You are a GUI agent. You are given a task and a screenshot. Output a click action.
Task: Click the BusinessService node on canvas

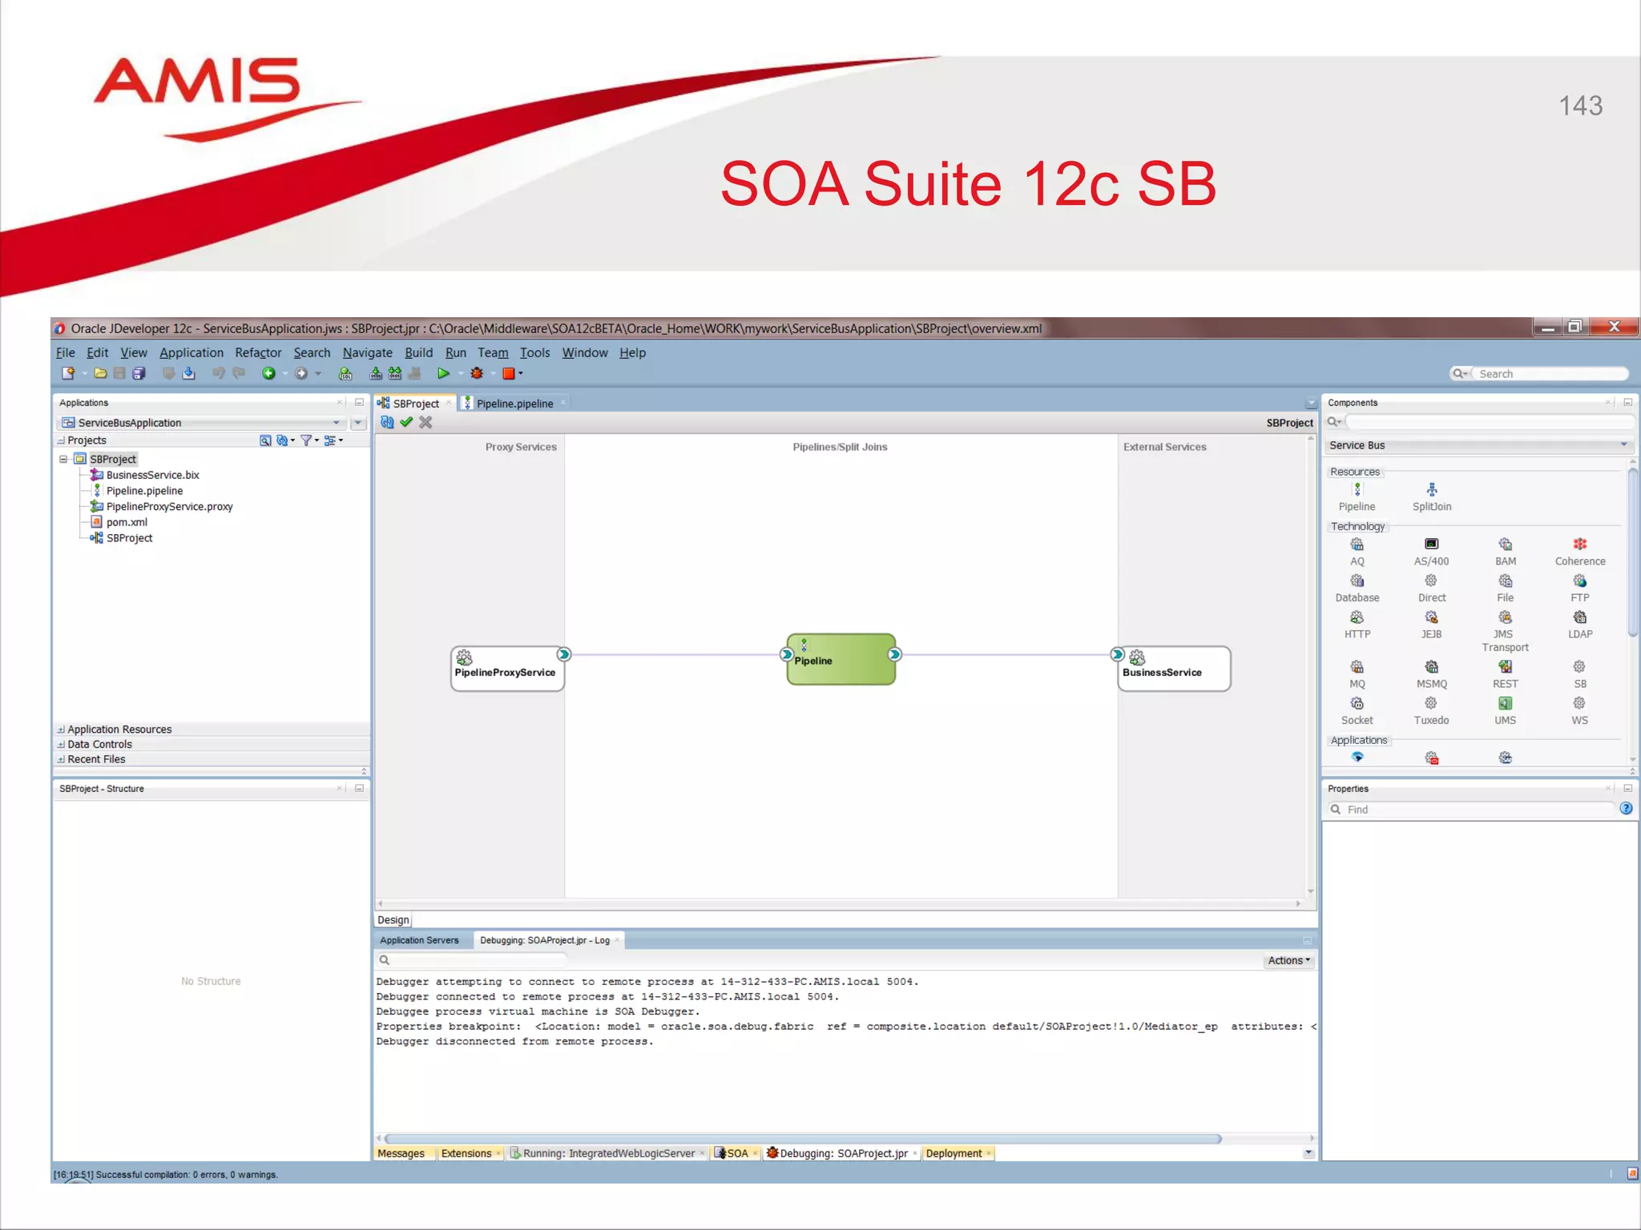coord(1174,669)
